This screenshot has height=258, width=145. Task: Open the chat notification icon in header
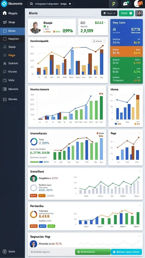tap(126, 4)
